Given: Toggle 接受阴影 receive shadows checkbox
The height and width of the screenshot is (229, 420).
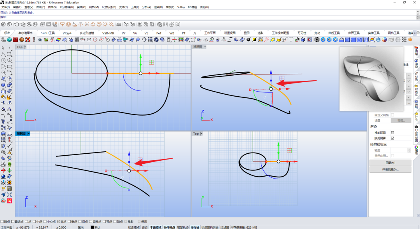Looking at the screenshot, I should [392, 138].
